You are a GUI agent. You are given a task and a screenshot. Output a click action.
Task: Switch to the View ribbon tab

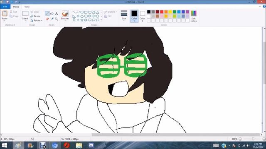27,7
